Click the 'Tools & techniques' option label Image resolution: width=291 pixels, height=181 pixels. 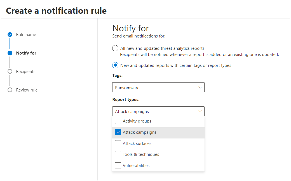(141, 154)
